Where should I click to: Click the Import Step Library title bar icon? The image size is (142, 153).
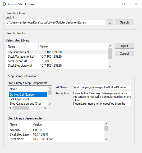click(4, 4)
